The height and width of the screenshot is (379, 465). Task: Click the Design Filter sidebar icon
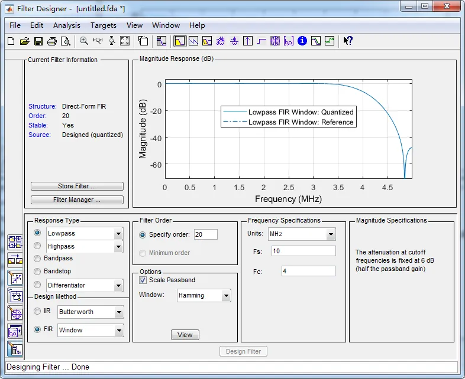15,349
